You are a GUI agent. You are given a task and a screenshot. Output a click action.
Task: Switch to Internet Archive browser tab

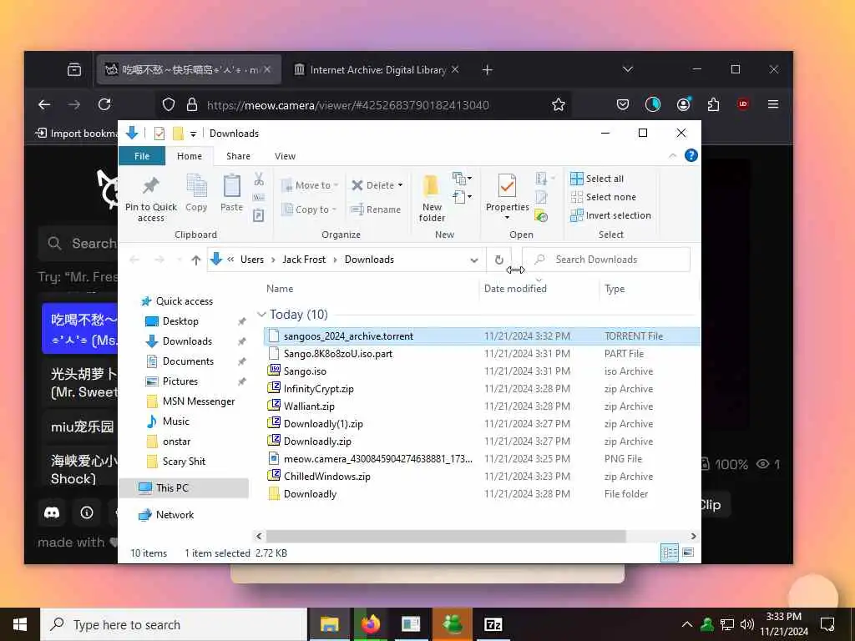pyautogui.click(x=377, y=70)
